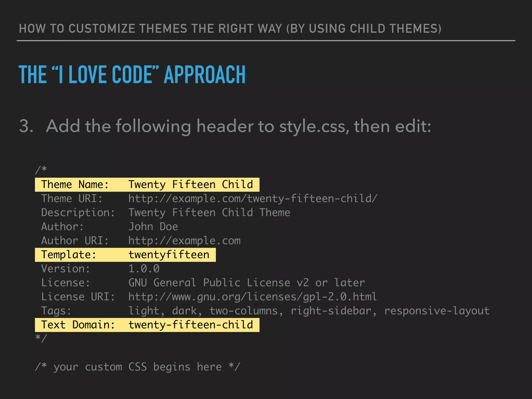The height and width of the screenshot is (399, 532).
Task: Click the Version 1.0.0 line
Action: click(100, 269)
